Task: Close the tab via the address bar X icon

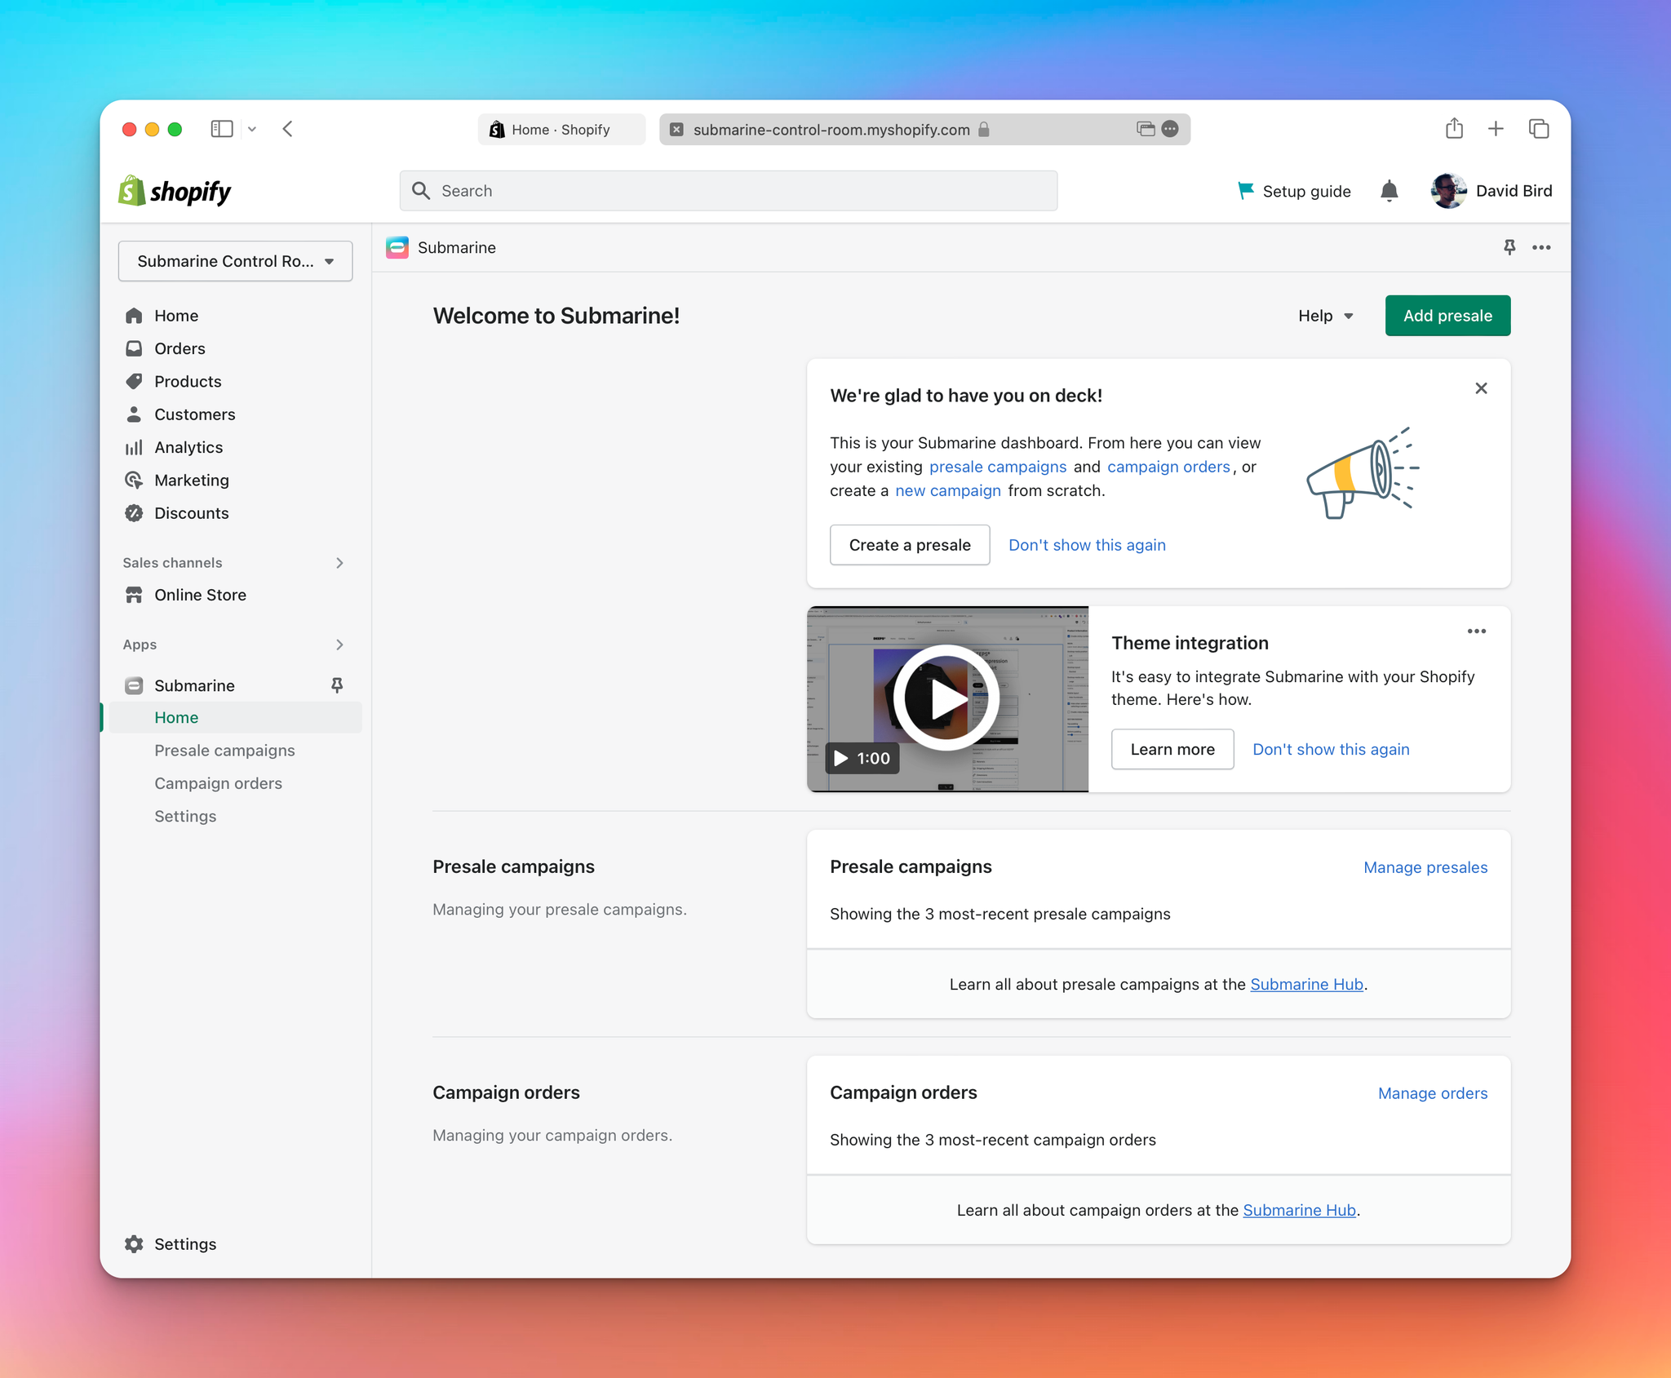Action: click(676, 129)
